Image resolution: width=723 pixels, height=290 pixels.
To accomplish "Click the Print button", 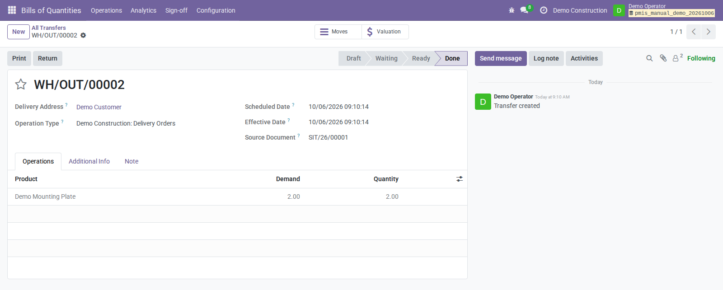I will click(x=19, y=58).
